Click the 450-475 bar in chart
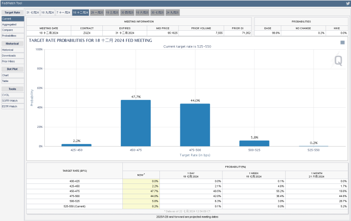The image size is (351, 221). tap(136, 123)
